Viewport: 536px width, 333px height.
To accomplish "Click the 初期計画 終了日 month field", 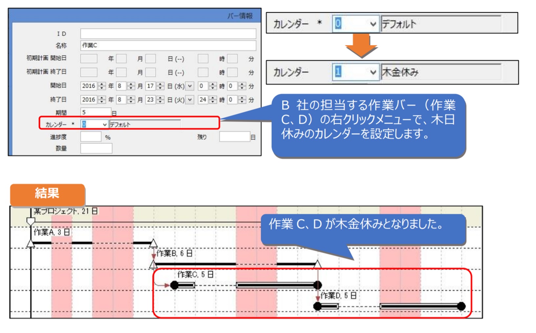I will click(x=121, y=72).
